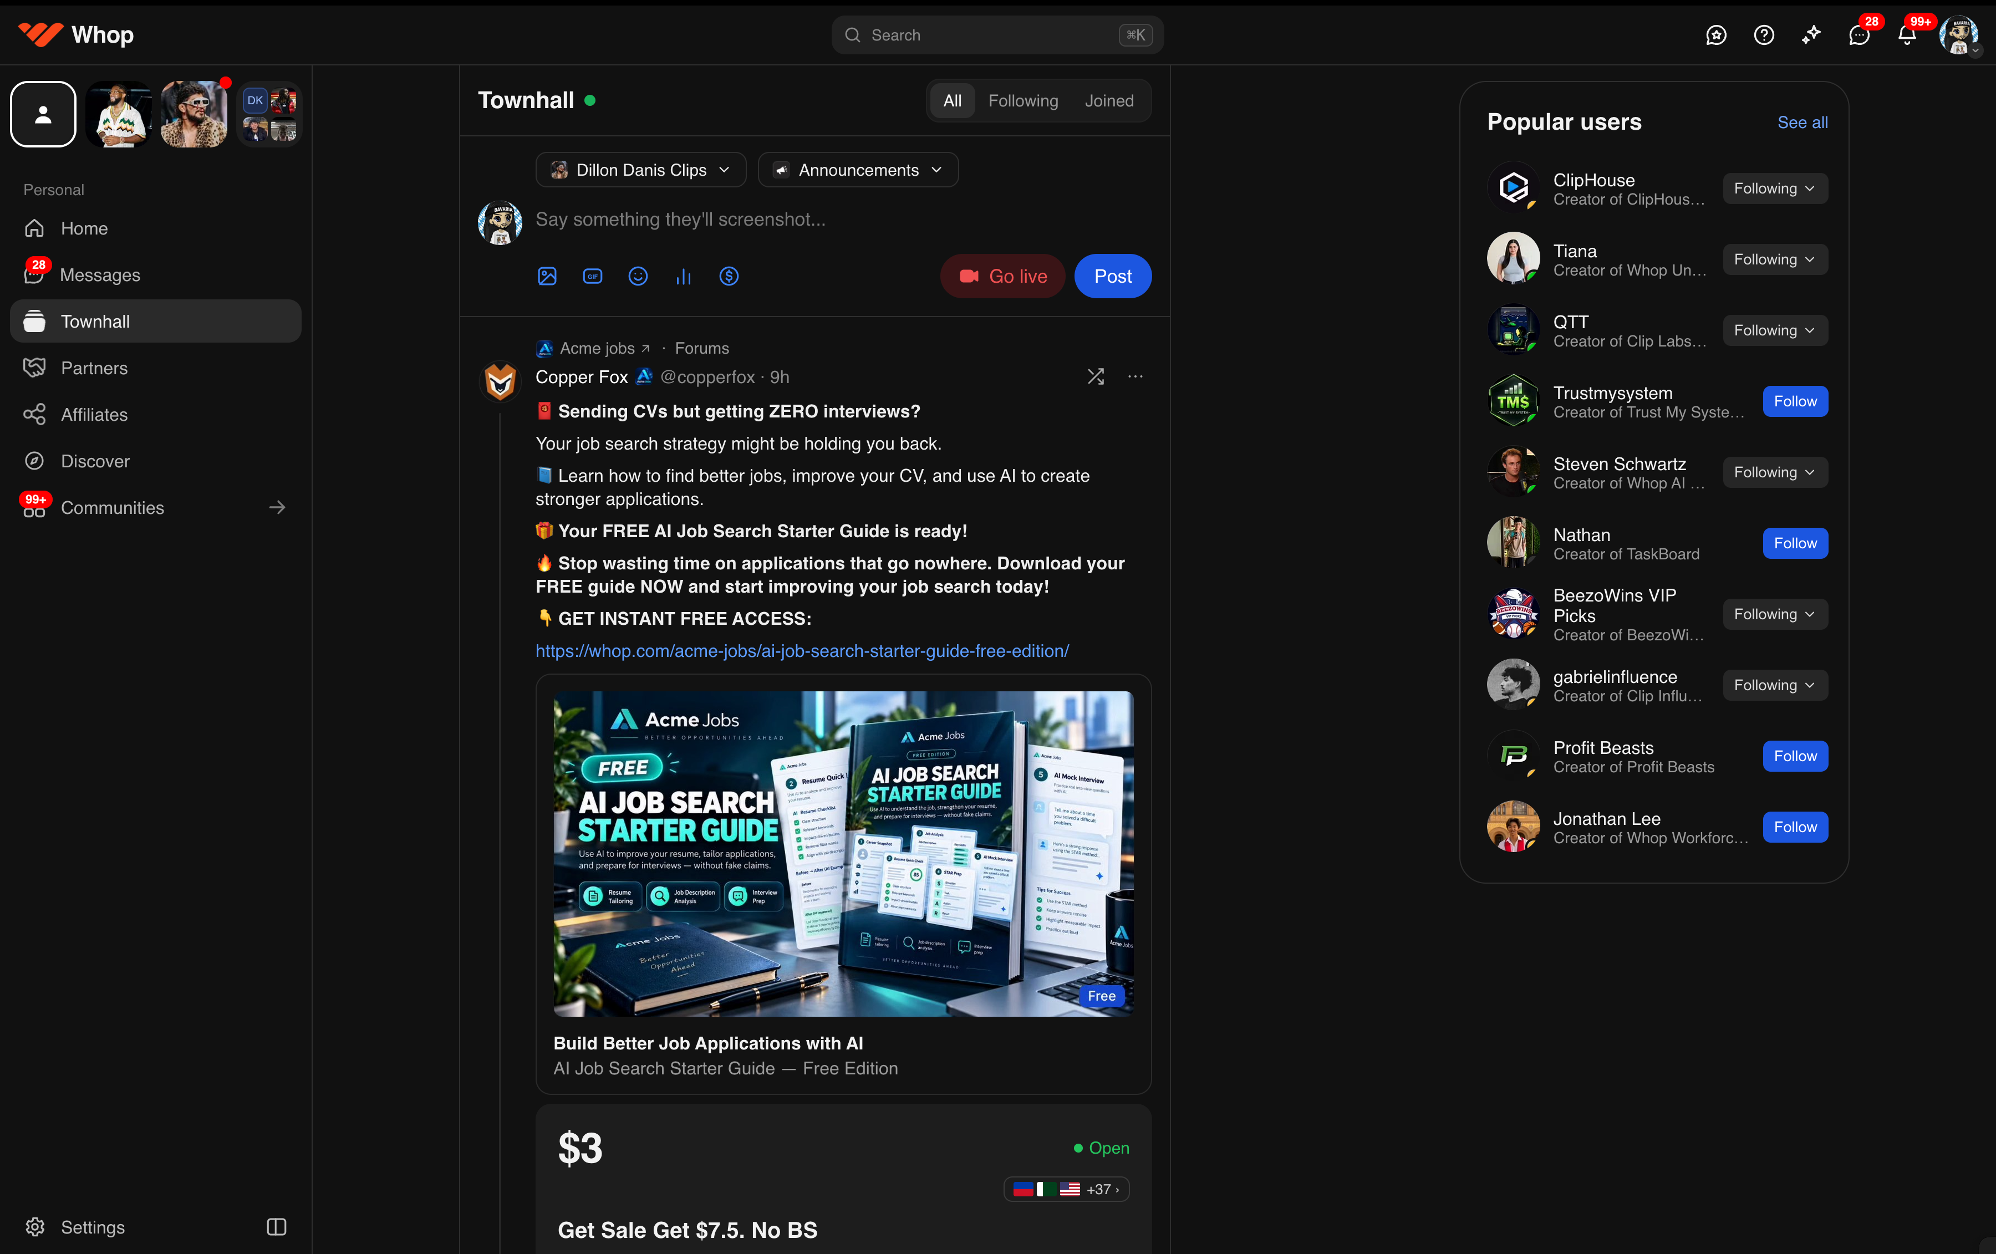Open messages chat bubble icon in header

coord(1859,35)
